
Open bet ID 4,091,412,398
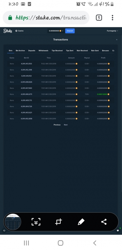pos(26,70)
